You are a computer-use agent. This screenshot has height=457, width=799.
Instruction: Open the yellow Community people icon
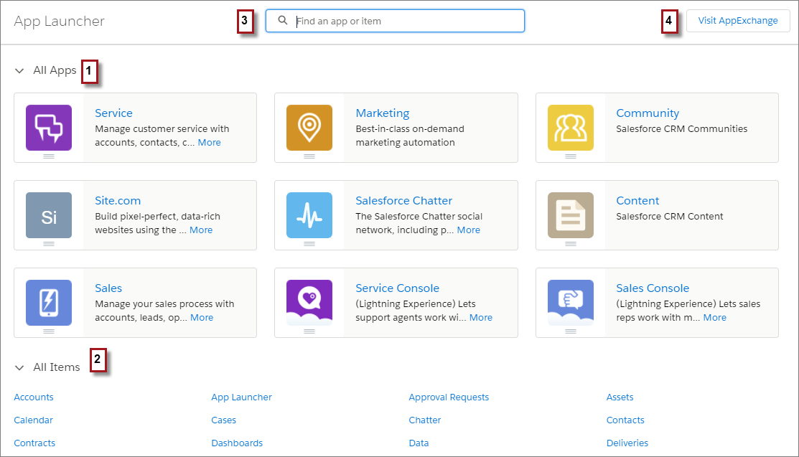pyautogui.click(x=571, y=128)
